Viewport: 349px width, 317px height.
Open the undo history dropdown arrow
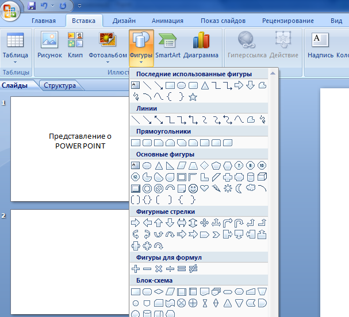(52, 6)
